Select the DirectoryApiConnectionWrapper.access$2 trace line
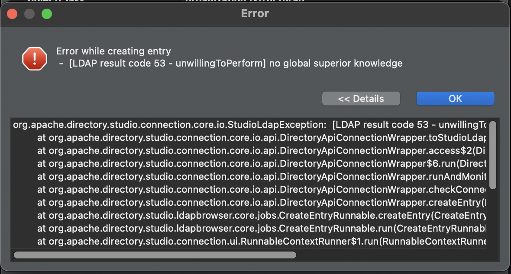This screenshot has height=274, width=511. point(262,151)
